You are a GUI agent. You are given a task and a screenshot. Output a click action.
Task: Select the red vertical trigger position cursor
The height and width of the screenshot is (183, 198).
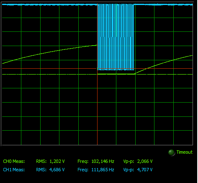tap(97, 109)
